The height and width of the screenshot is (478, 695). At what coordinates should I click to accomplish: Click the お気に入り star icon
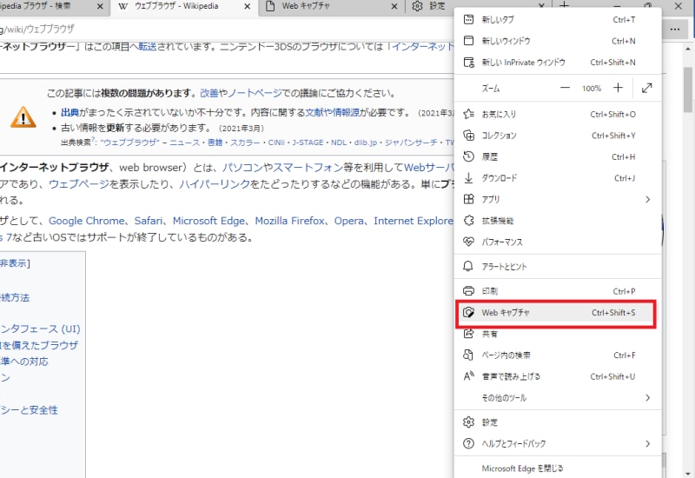(x=469, y=114)
